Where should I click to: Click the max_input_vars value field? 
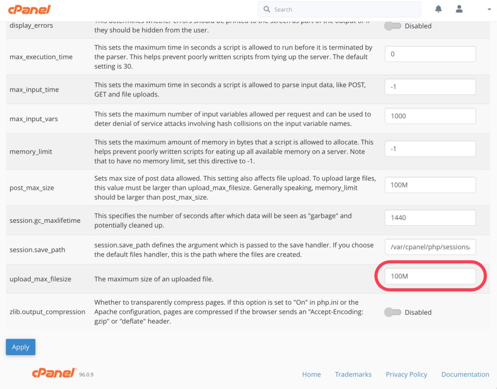[430, 116]
